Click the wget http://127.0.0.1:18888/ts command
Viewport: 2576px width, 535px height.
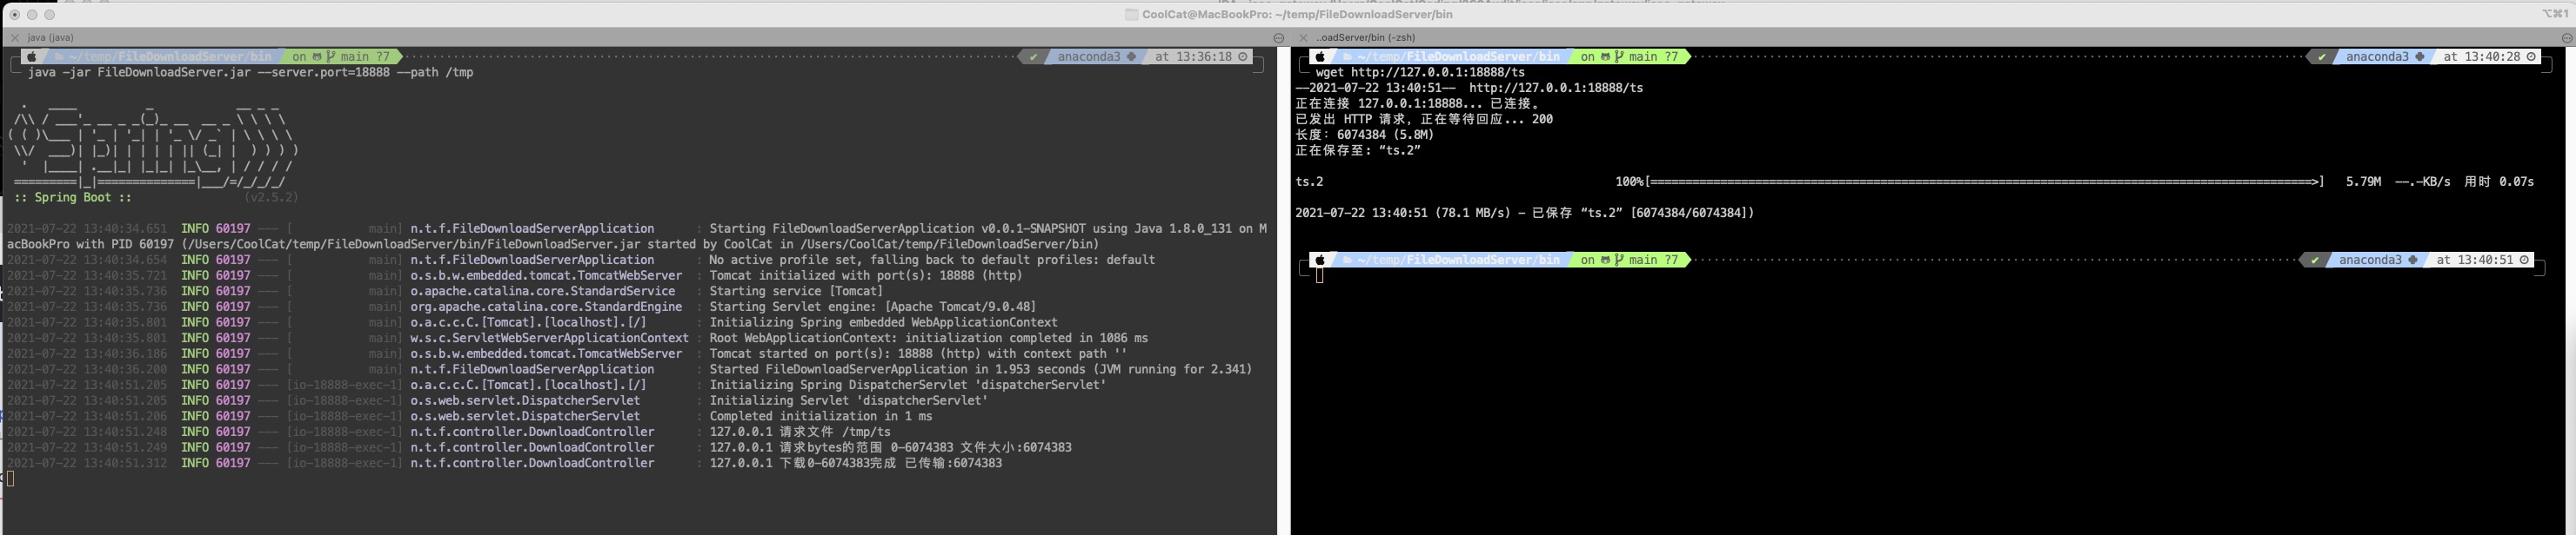coord(1420,73)
